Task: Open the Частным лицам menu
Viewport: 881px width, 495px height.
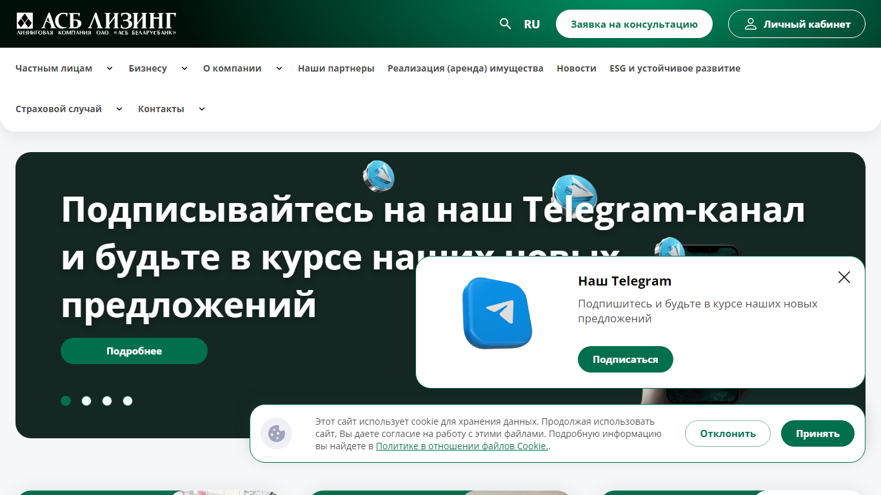Action: [x=54, y=68]
